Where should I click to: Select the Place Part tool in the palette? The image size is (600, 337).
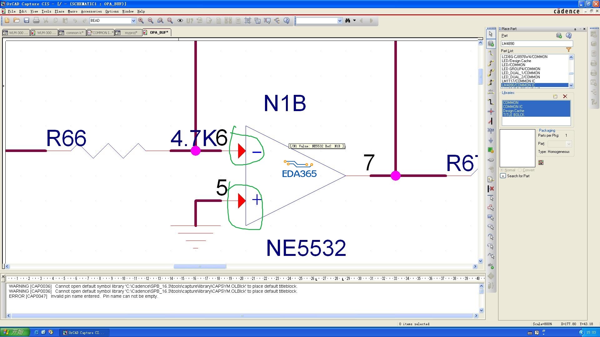(491, 44)
